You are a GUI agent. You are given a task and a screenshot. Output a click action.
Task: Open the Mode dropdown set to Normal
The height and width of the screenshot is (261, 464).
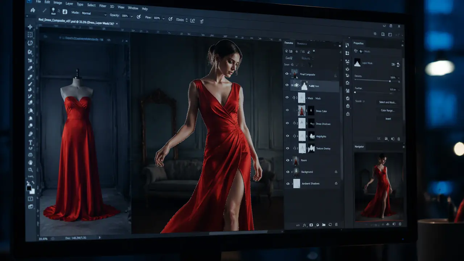94,13
